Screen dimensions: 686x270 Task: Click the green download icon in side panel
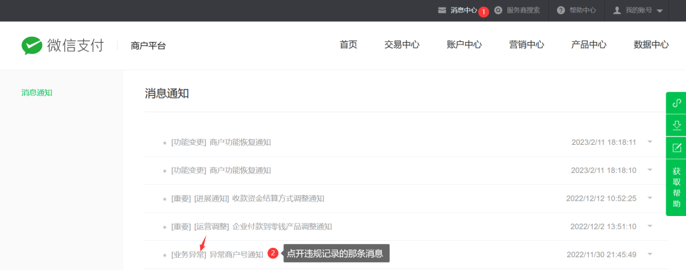(x=676, y=125)
